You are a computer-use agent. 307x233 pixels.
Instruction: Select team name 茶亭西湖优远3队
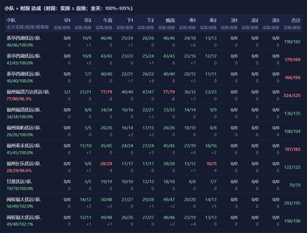(x=23, y=74)
